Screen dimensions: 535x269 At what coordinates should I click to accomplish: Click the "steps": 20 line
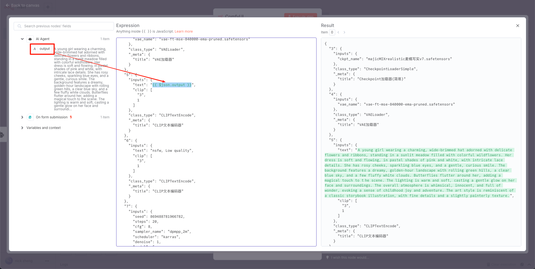point(146,222)
